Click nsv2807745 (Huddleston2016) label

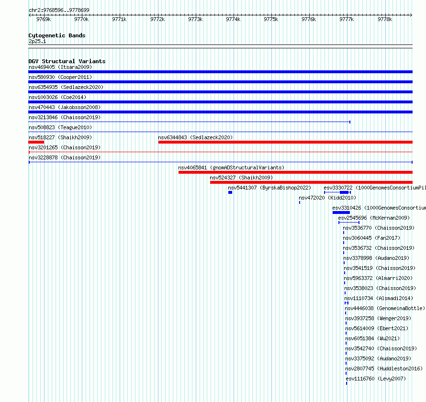tap(384, 368)
